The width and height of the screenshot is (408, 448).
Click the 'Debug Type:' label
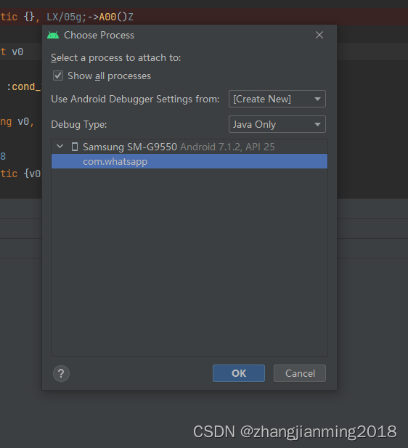coord(79,125)
